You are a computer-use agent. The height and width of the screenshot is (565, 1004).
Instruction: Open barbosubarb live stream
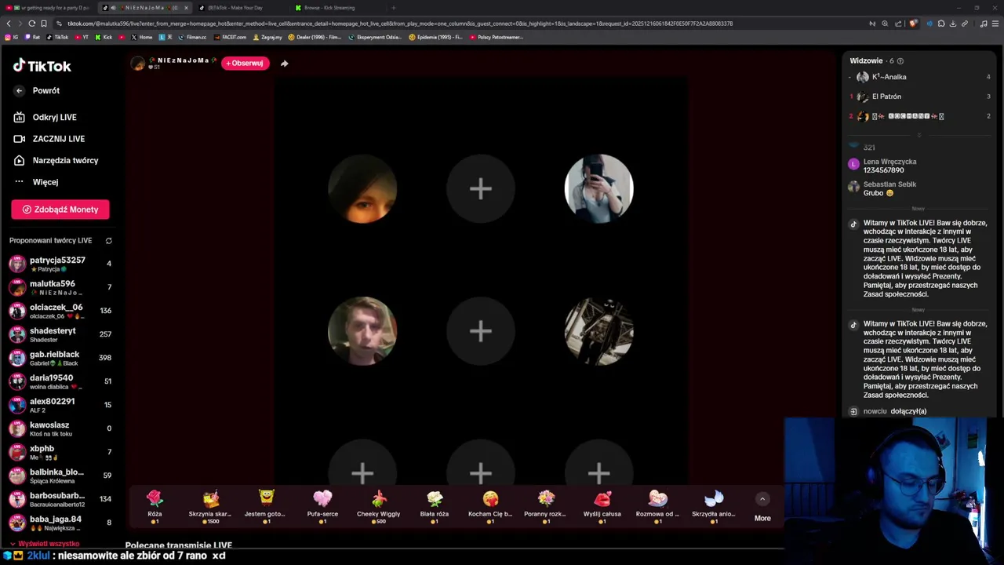(60, 499)
